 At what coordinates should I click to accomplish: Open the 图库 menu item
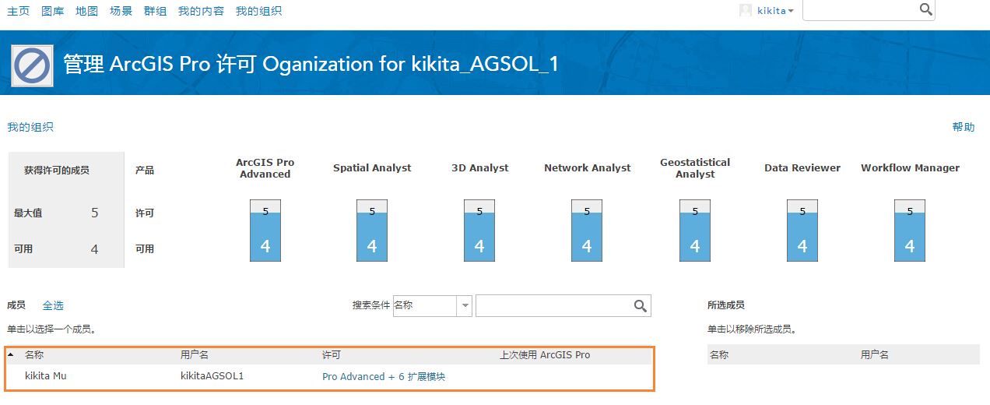tap(53, 11)
